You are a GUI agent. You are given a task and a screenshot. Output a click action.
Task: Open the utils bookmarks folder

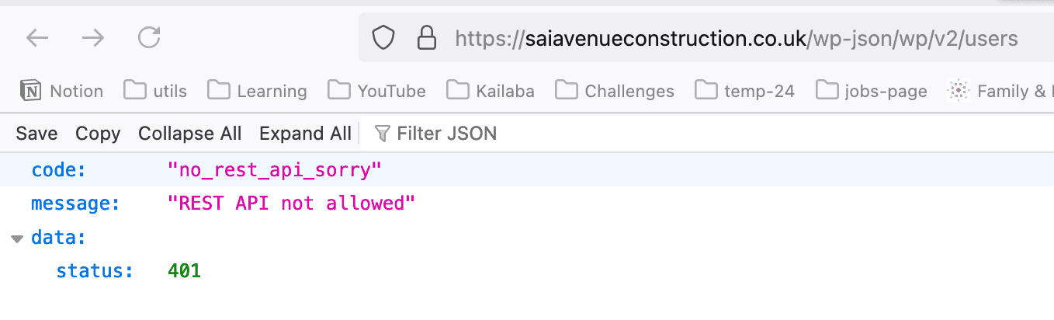(x=156, y=92)
